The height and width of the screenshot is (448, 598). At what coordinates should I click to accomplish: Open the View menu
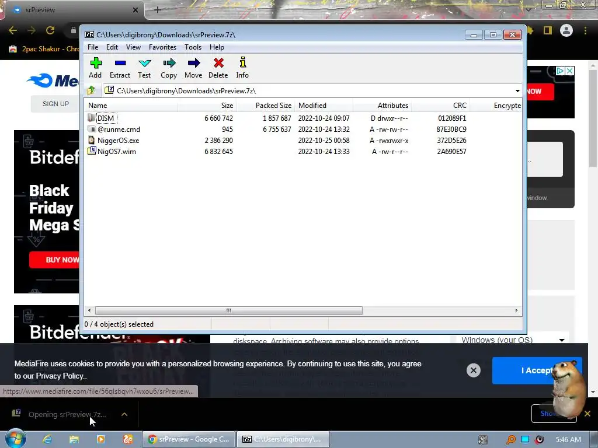[x=134, y=47]
